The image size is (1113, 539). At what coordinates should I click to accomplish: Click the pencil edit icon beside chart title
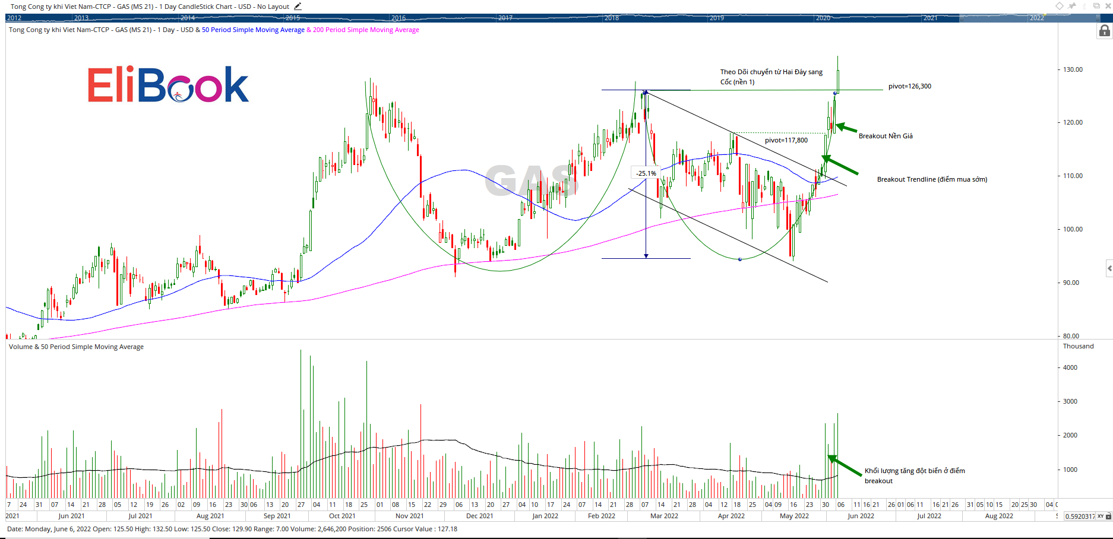click(x=298, y=7)
